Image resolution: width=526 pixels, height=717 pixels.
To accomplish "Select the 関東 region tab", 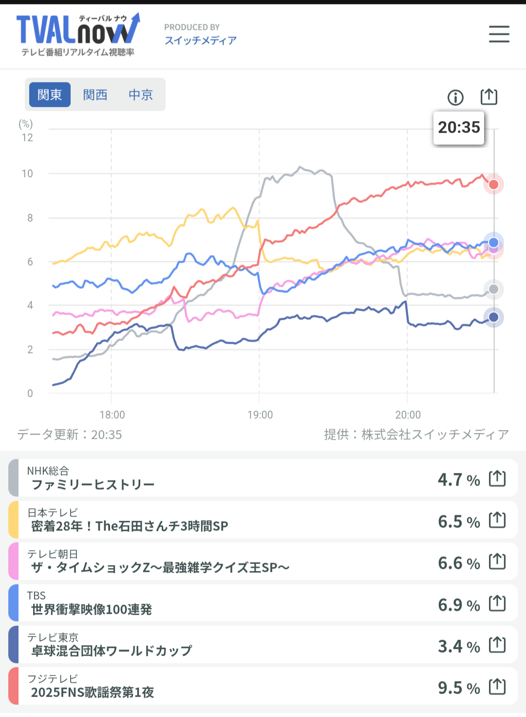I will click(x=50, y=95).
